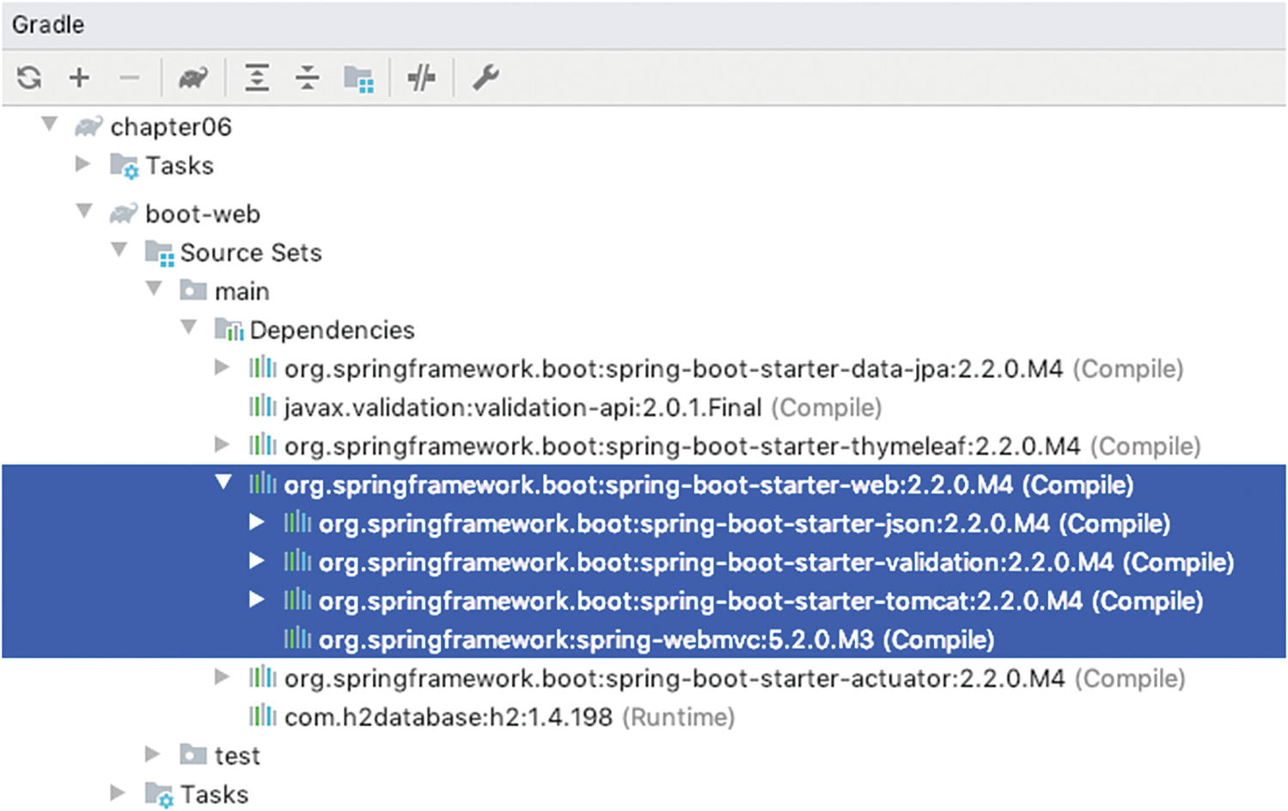Screen dimensions: 1288x811
Task: Select the main source set label
Action: click(x=242, y=291)
